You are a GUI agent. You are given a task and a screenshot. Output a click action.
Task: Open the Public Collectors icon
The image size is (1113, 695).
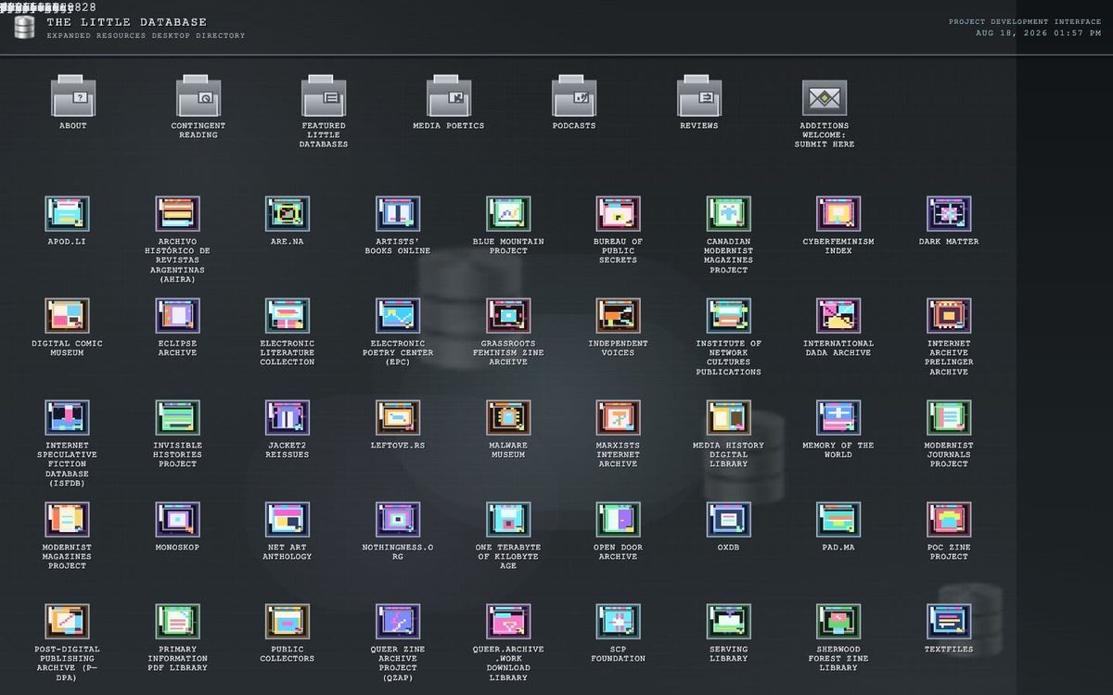tap(288, 621)
